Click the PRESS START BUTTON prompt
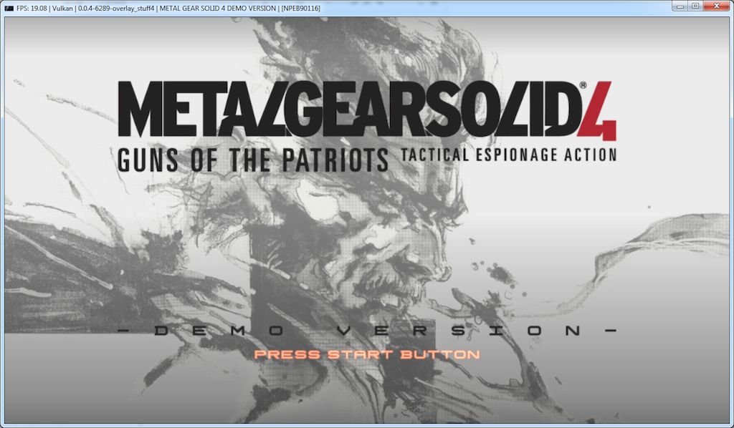The height and width of the screenshot is (428, 734). 367,355
